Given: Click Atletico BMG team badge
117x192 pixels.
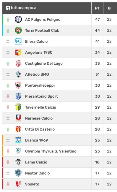Looking at the screenshot, I should [x=18, y=74].
